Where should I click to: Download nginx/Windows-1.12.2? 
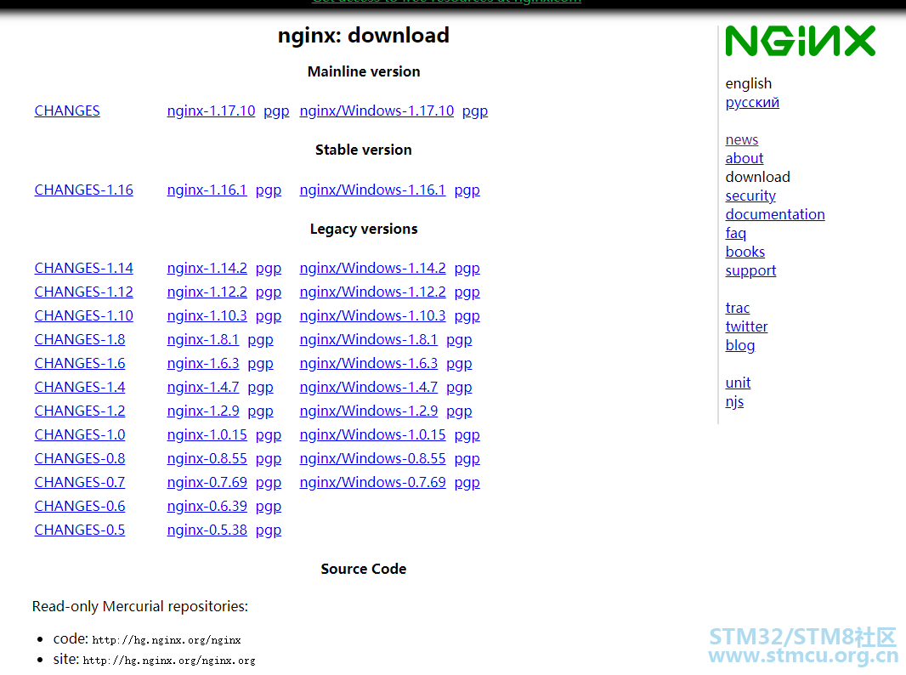(373, 292)
